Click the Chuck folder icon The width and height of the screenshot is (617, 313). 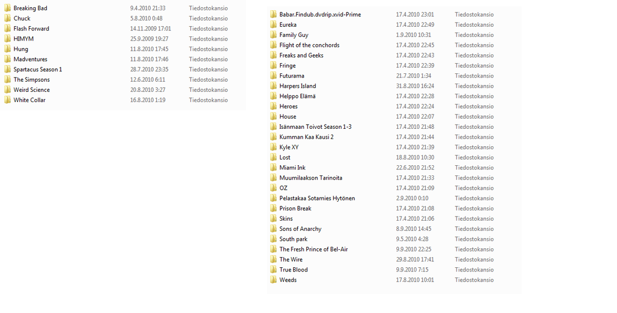(x=8, y=18)
